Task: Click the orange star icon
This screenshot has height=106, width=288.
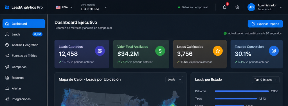Action: tap(218, 51)
